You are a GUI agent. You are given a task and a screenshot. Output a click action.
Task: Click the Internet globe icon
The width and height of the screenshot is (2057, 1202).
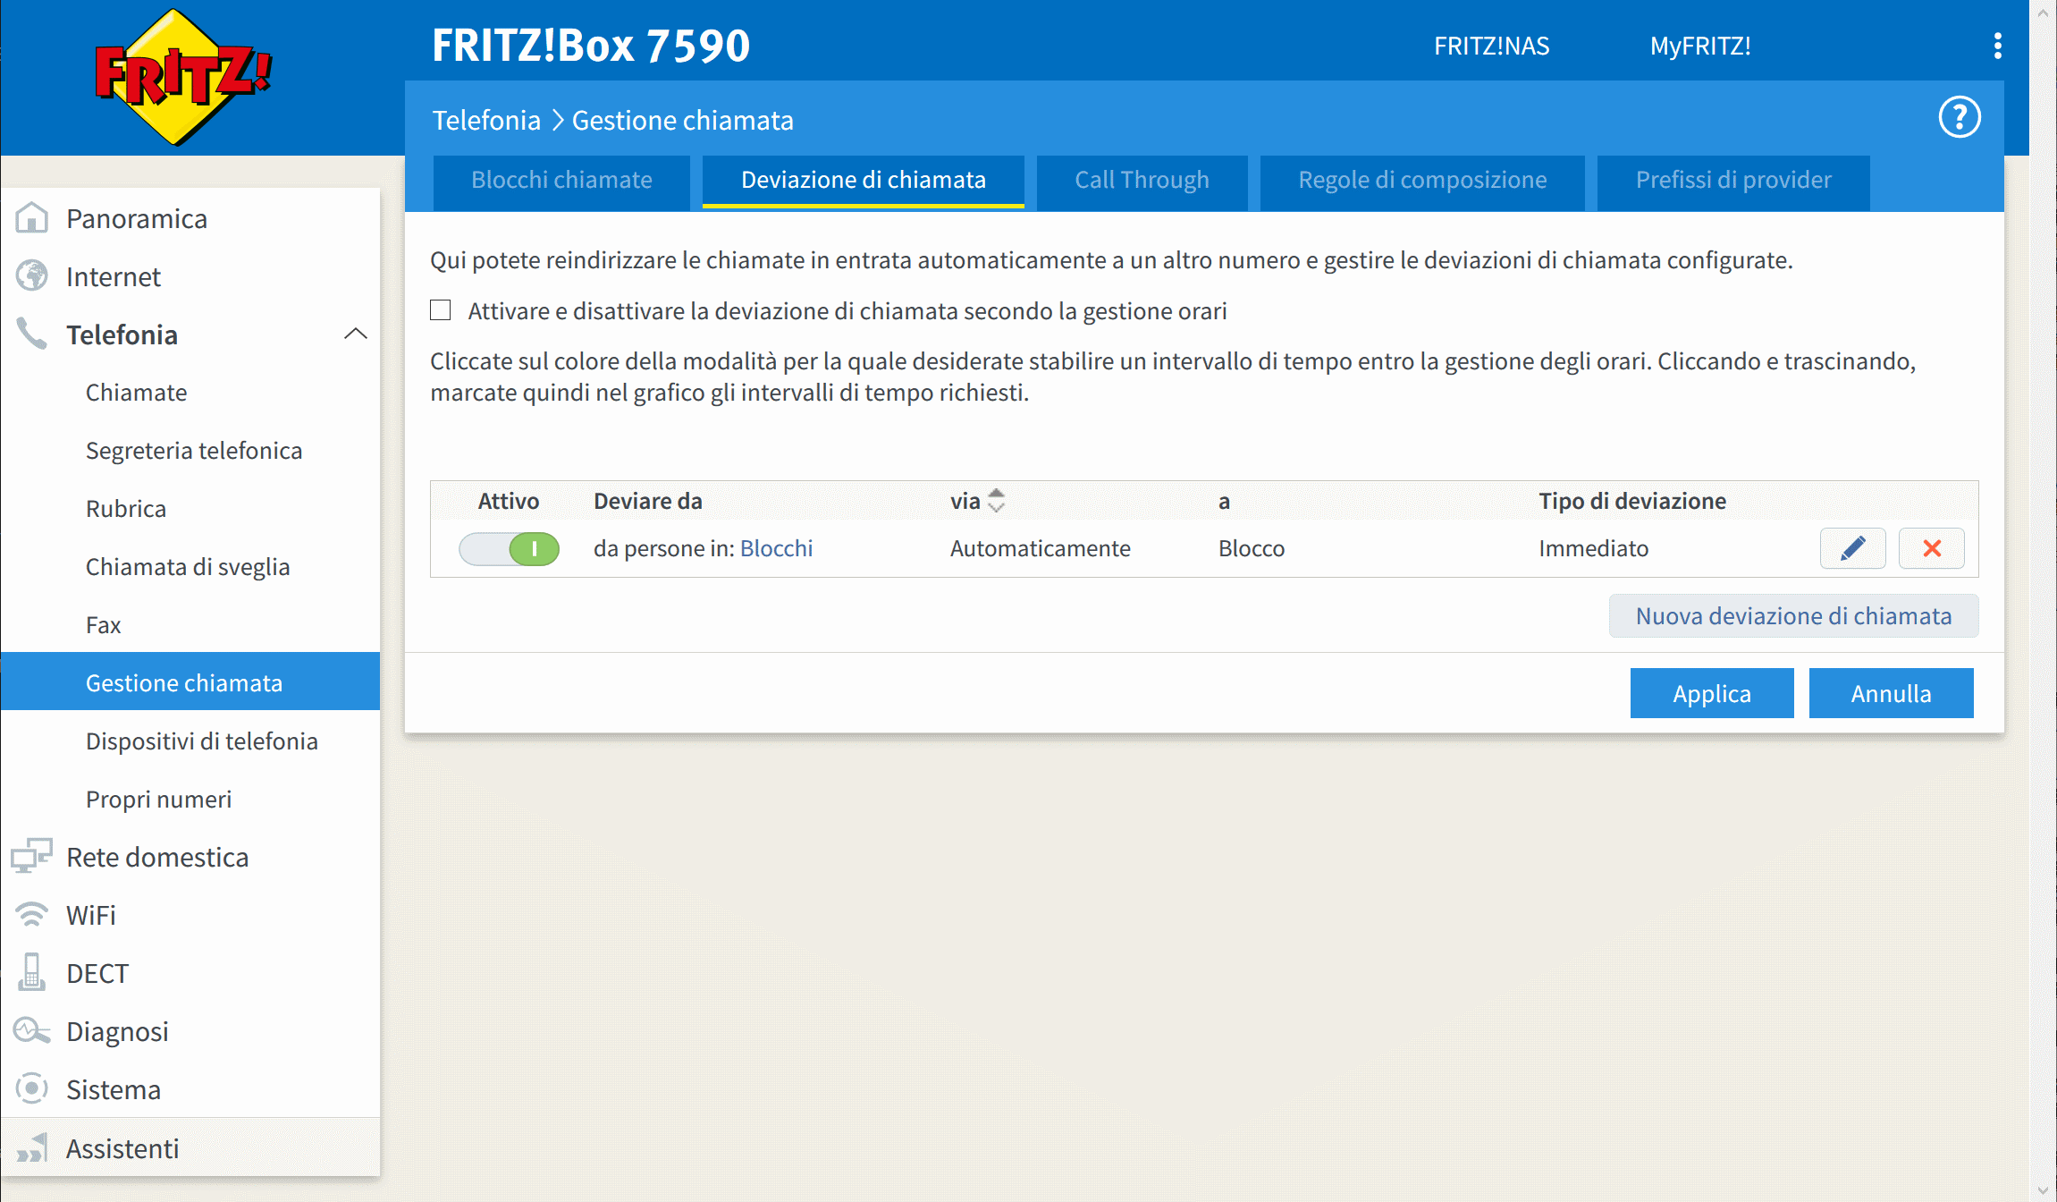32,276
